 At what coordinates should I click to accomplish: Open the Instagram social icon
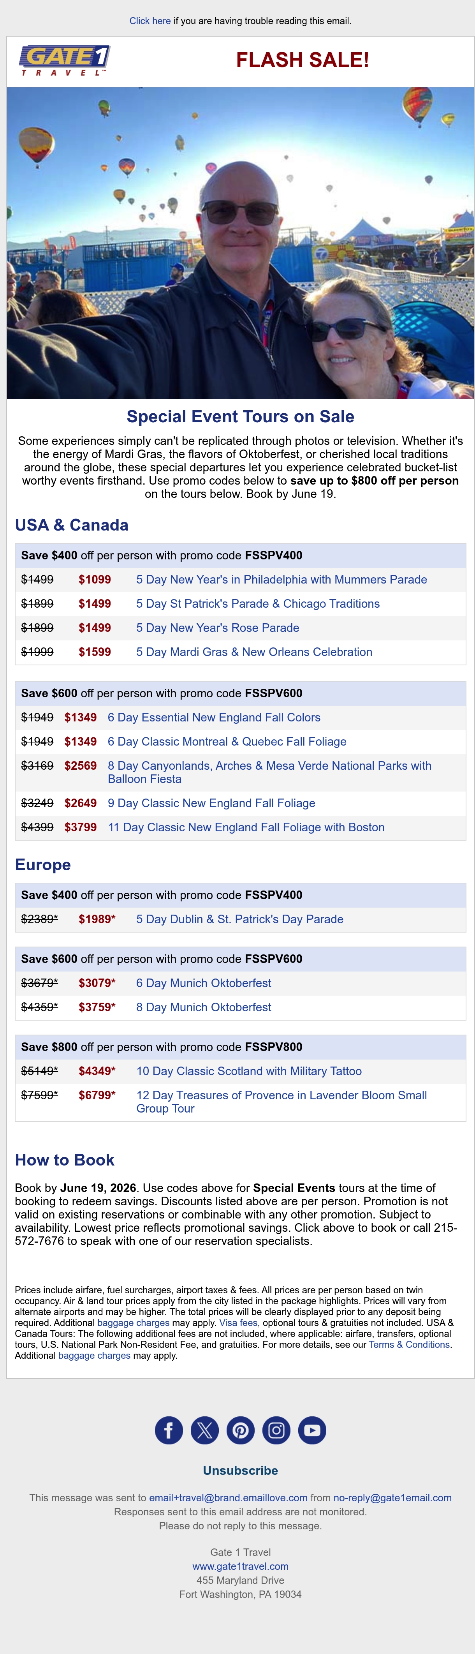tap(277, 1430)
